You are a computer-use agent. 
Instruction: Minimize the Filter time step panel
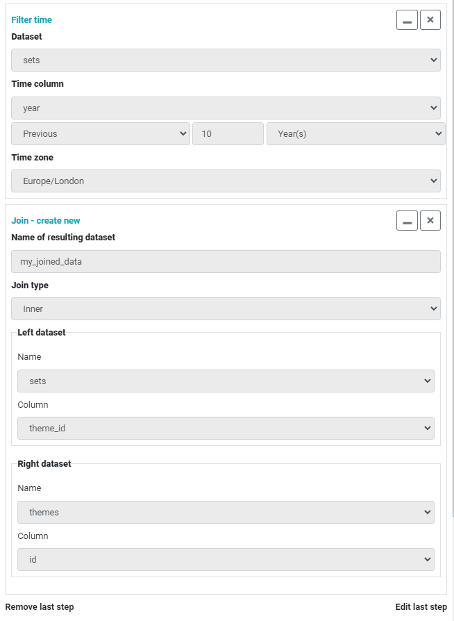pos(407,20)
